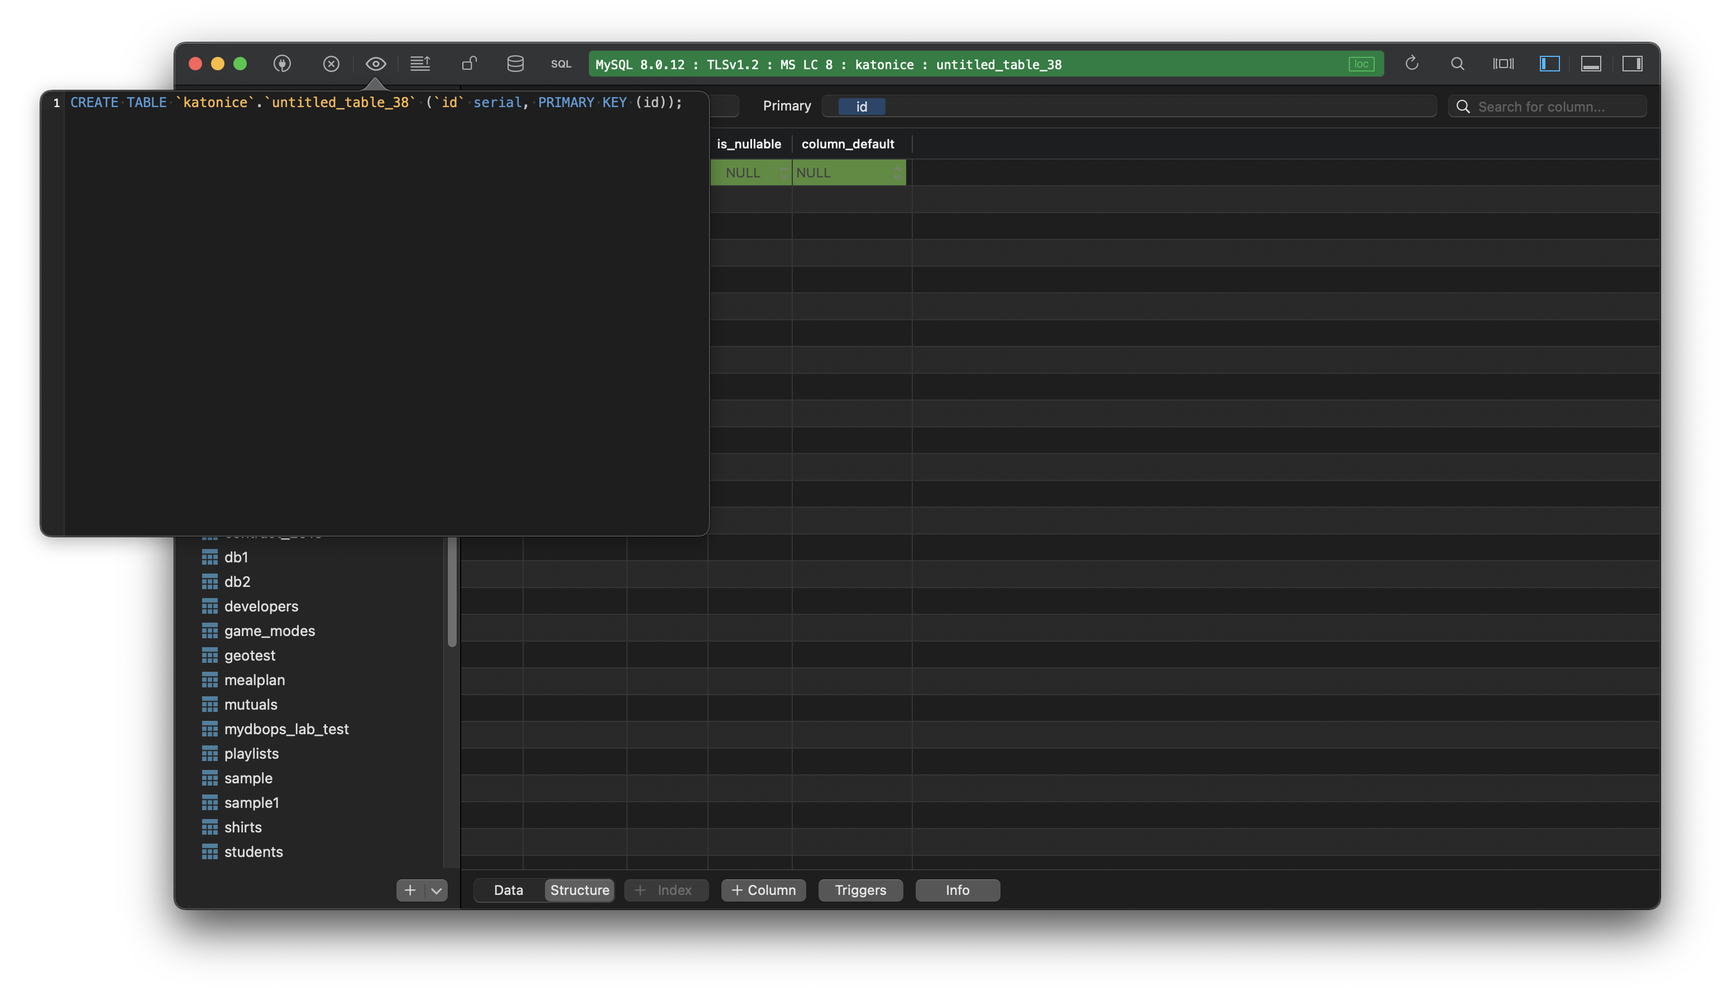
Task: Click the unlocked padlock icon
Action: point(469,64)
